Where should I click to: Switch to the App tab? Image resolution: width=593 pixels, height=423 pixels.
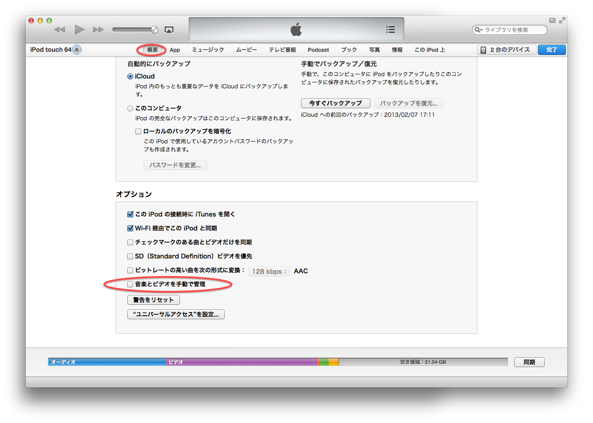(x=175, y=50)
